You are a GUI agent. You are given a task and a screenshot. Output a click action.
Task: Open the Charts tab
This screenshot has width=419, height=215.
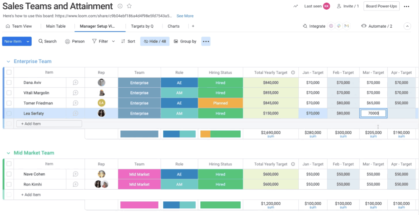(x=174, y=26)
